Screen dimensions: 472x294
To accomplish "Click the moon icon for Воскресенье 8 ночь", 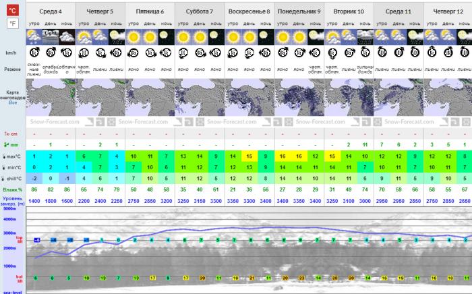I will [266, 37].
